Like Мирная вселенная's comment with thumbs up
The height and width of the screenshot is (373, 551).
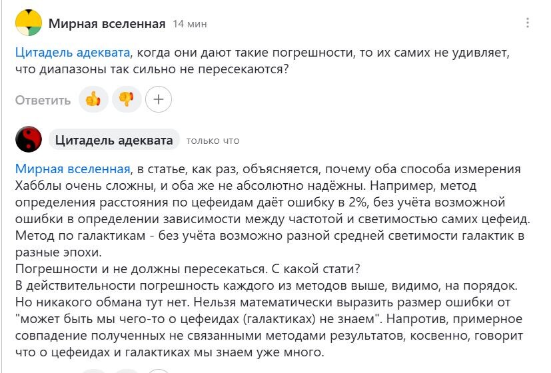pos(93,99)
